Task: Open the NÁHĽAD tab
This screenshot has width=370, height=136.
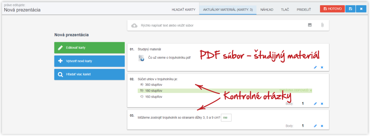Action: point(267,10)
